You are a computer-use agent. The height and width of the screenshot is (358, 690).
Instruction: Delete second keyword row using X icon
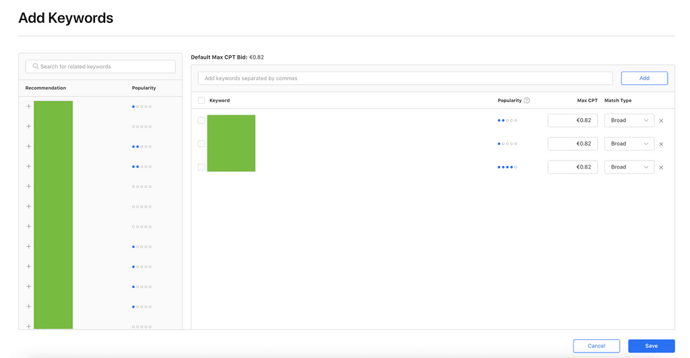pos(661,144)
